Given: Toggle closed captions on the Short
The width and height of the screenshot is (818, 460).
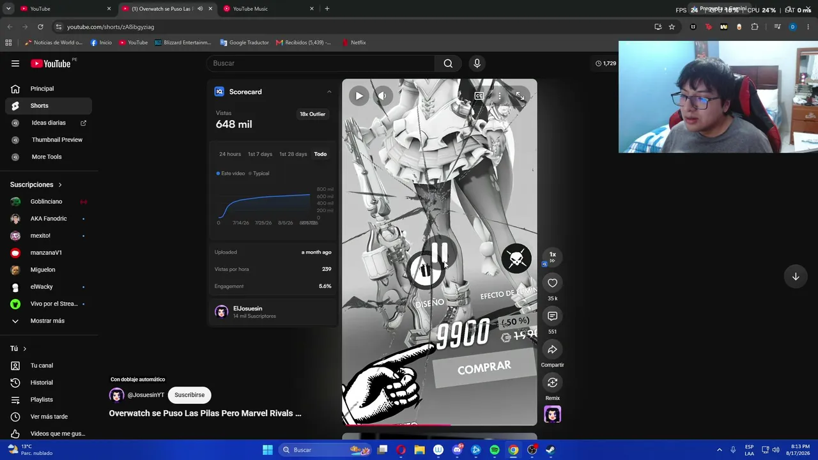Looking at the screenshot, I should [479, 96].
